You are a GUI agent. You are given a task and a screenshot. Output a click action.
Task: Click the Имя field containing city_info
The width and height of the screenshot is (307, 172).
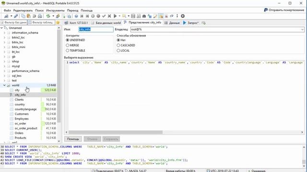pos(96,30)
